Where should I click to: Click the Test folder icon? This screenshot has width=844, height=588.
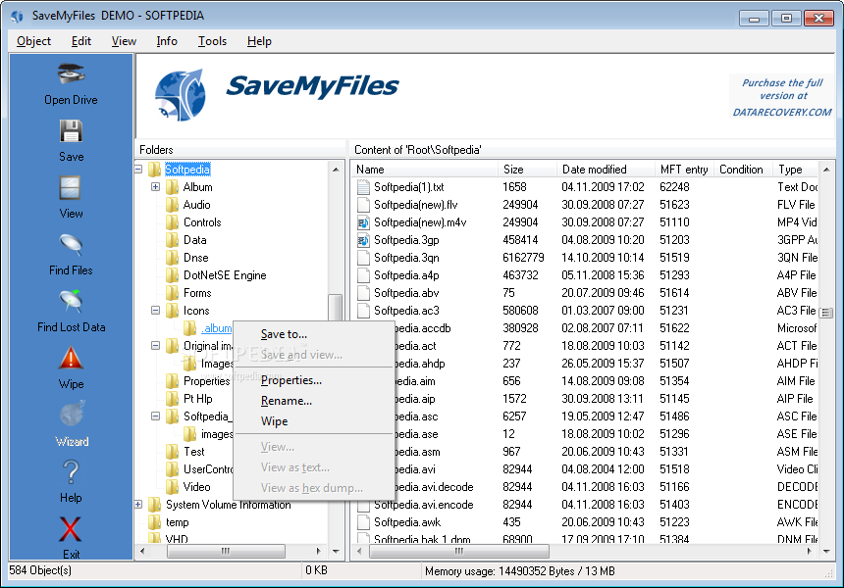(173, 452)
